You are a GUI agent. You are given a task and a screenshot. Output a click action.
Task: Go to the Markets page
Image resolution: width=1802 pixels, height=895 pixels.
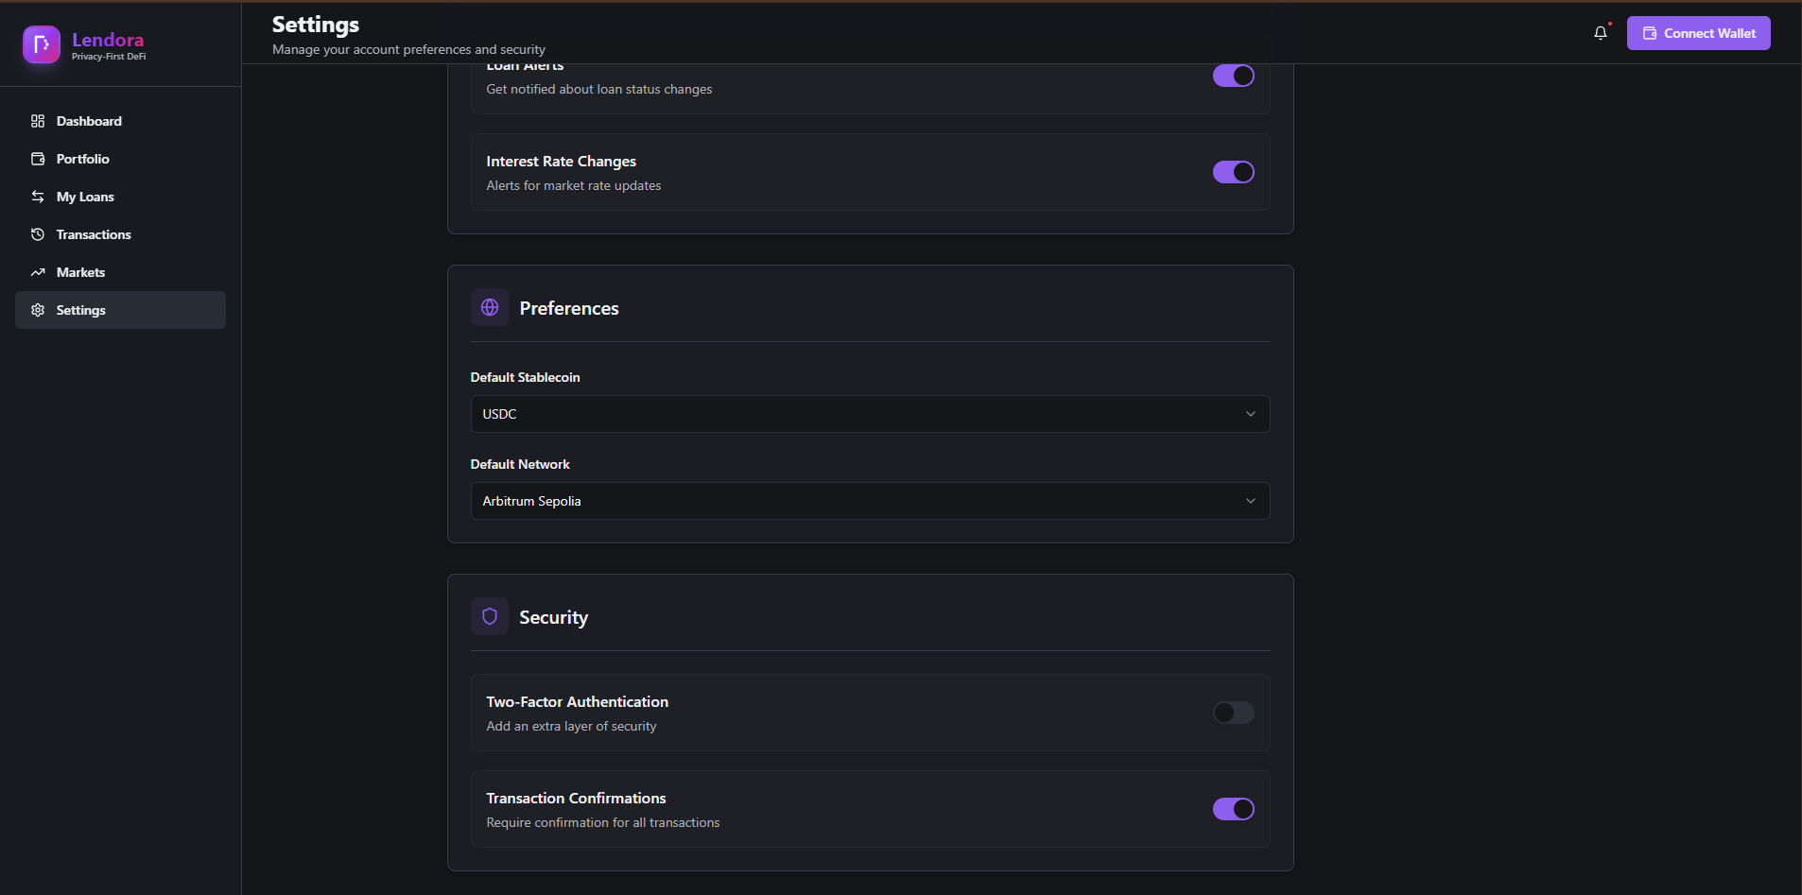[x=80, y=272]
